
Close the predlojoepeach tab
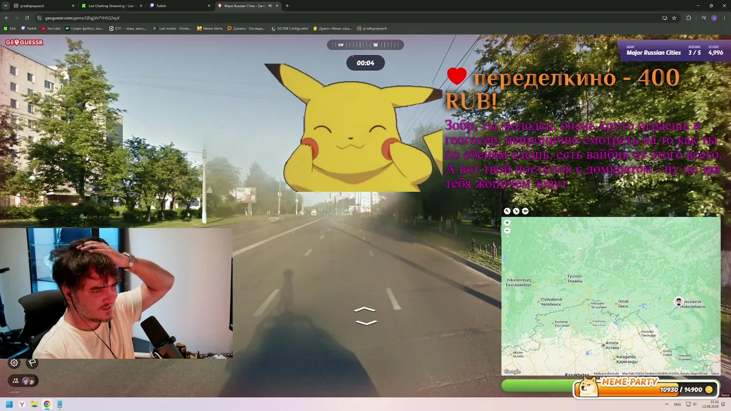[x=73, y=6]
